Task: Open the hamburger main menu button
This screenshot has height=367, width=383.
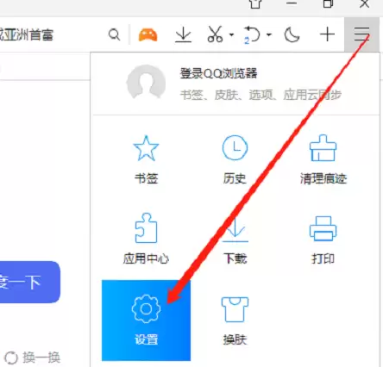Action: click(x=361, y=34)
